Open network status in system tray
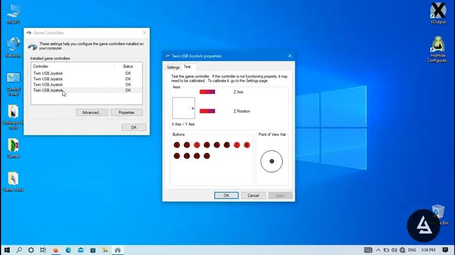 point(402,250)
